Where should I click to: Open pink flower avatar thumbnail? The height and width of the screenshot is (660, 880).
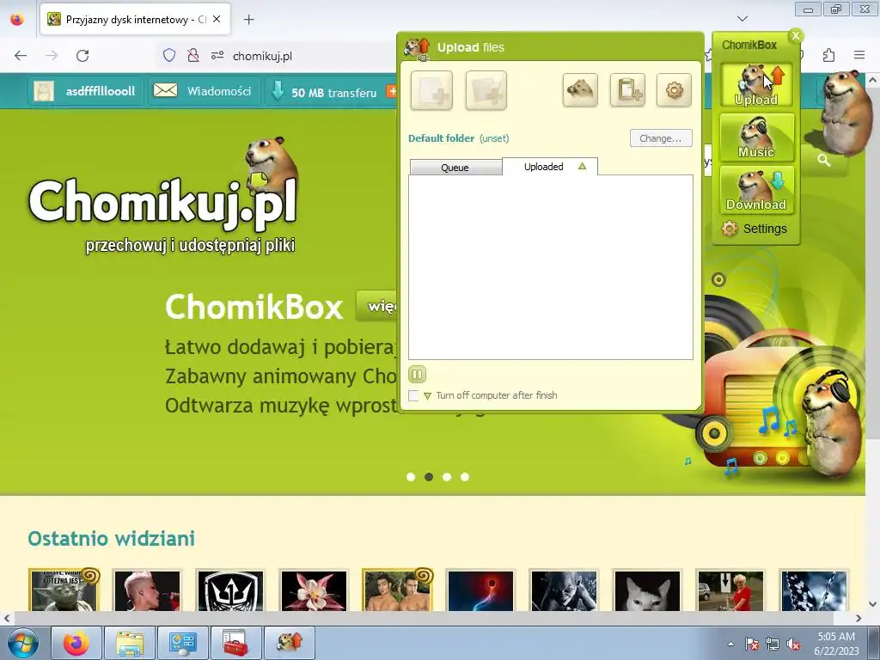click(314, 590)
